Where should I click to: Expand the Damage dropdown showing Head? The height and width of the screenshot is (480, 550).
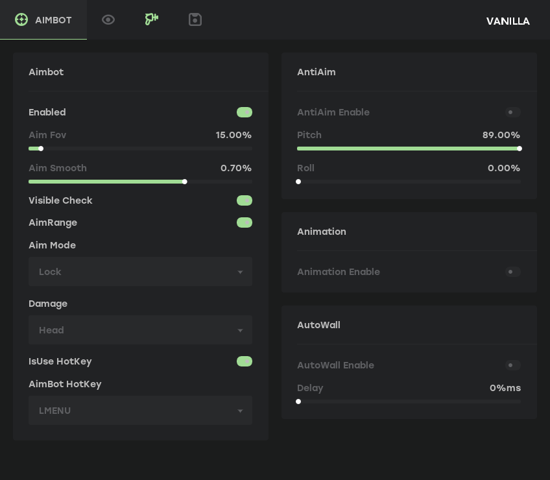(140, 330)
